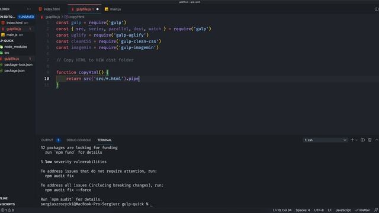Select index.html in Open Editors list
The width and height of the screenshot is (379, 213).
[14, 22]
